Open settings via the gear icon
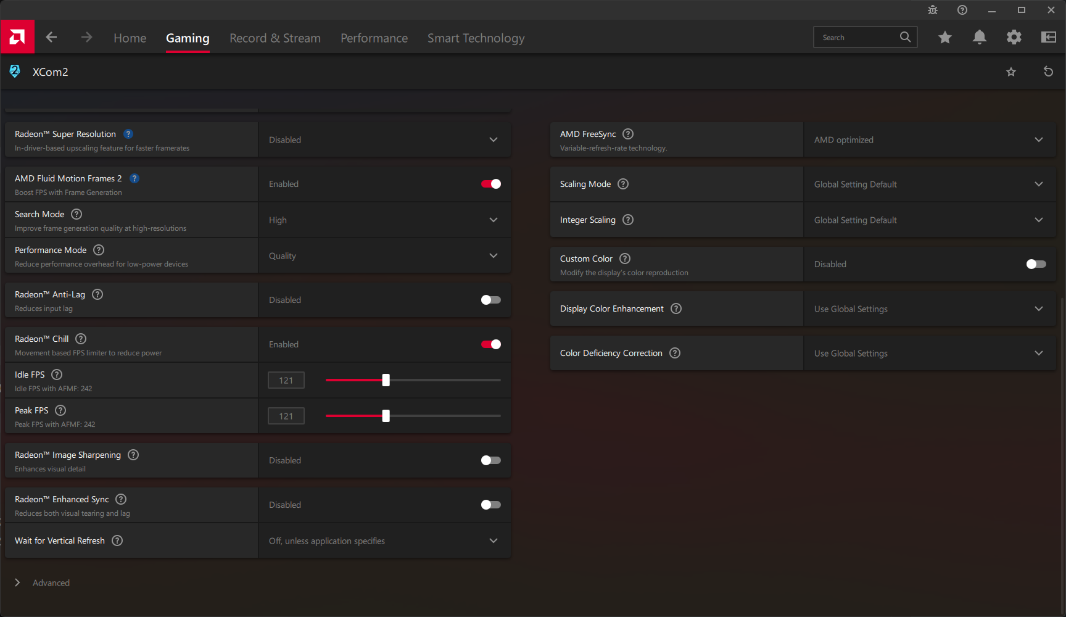This screenshot has width=1066, height=617. click(x=1014, y=38)
